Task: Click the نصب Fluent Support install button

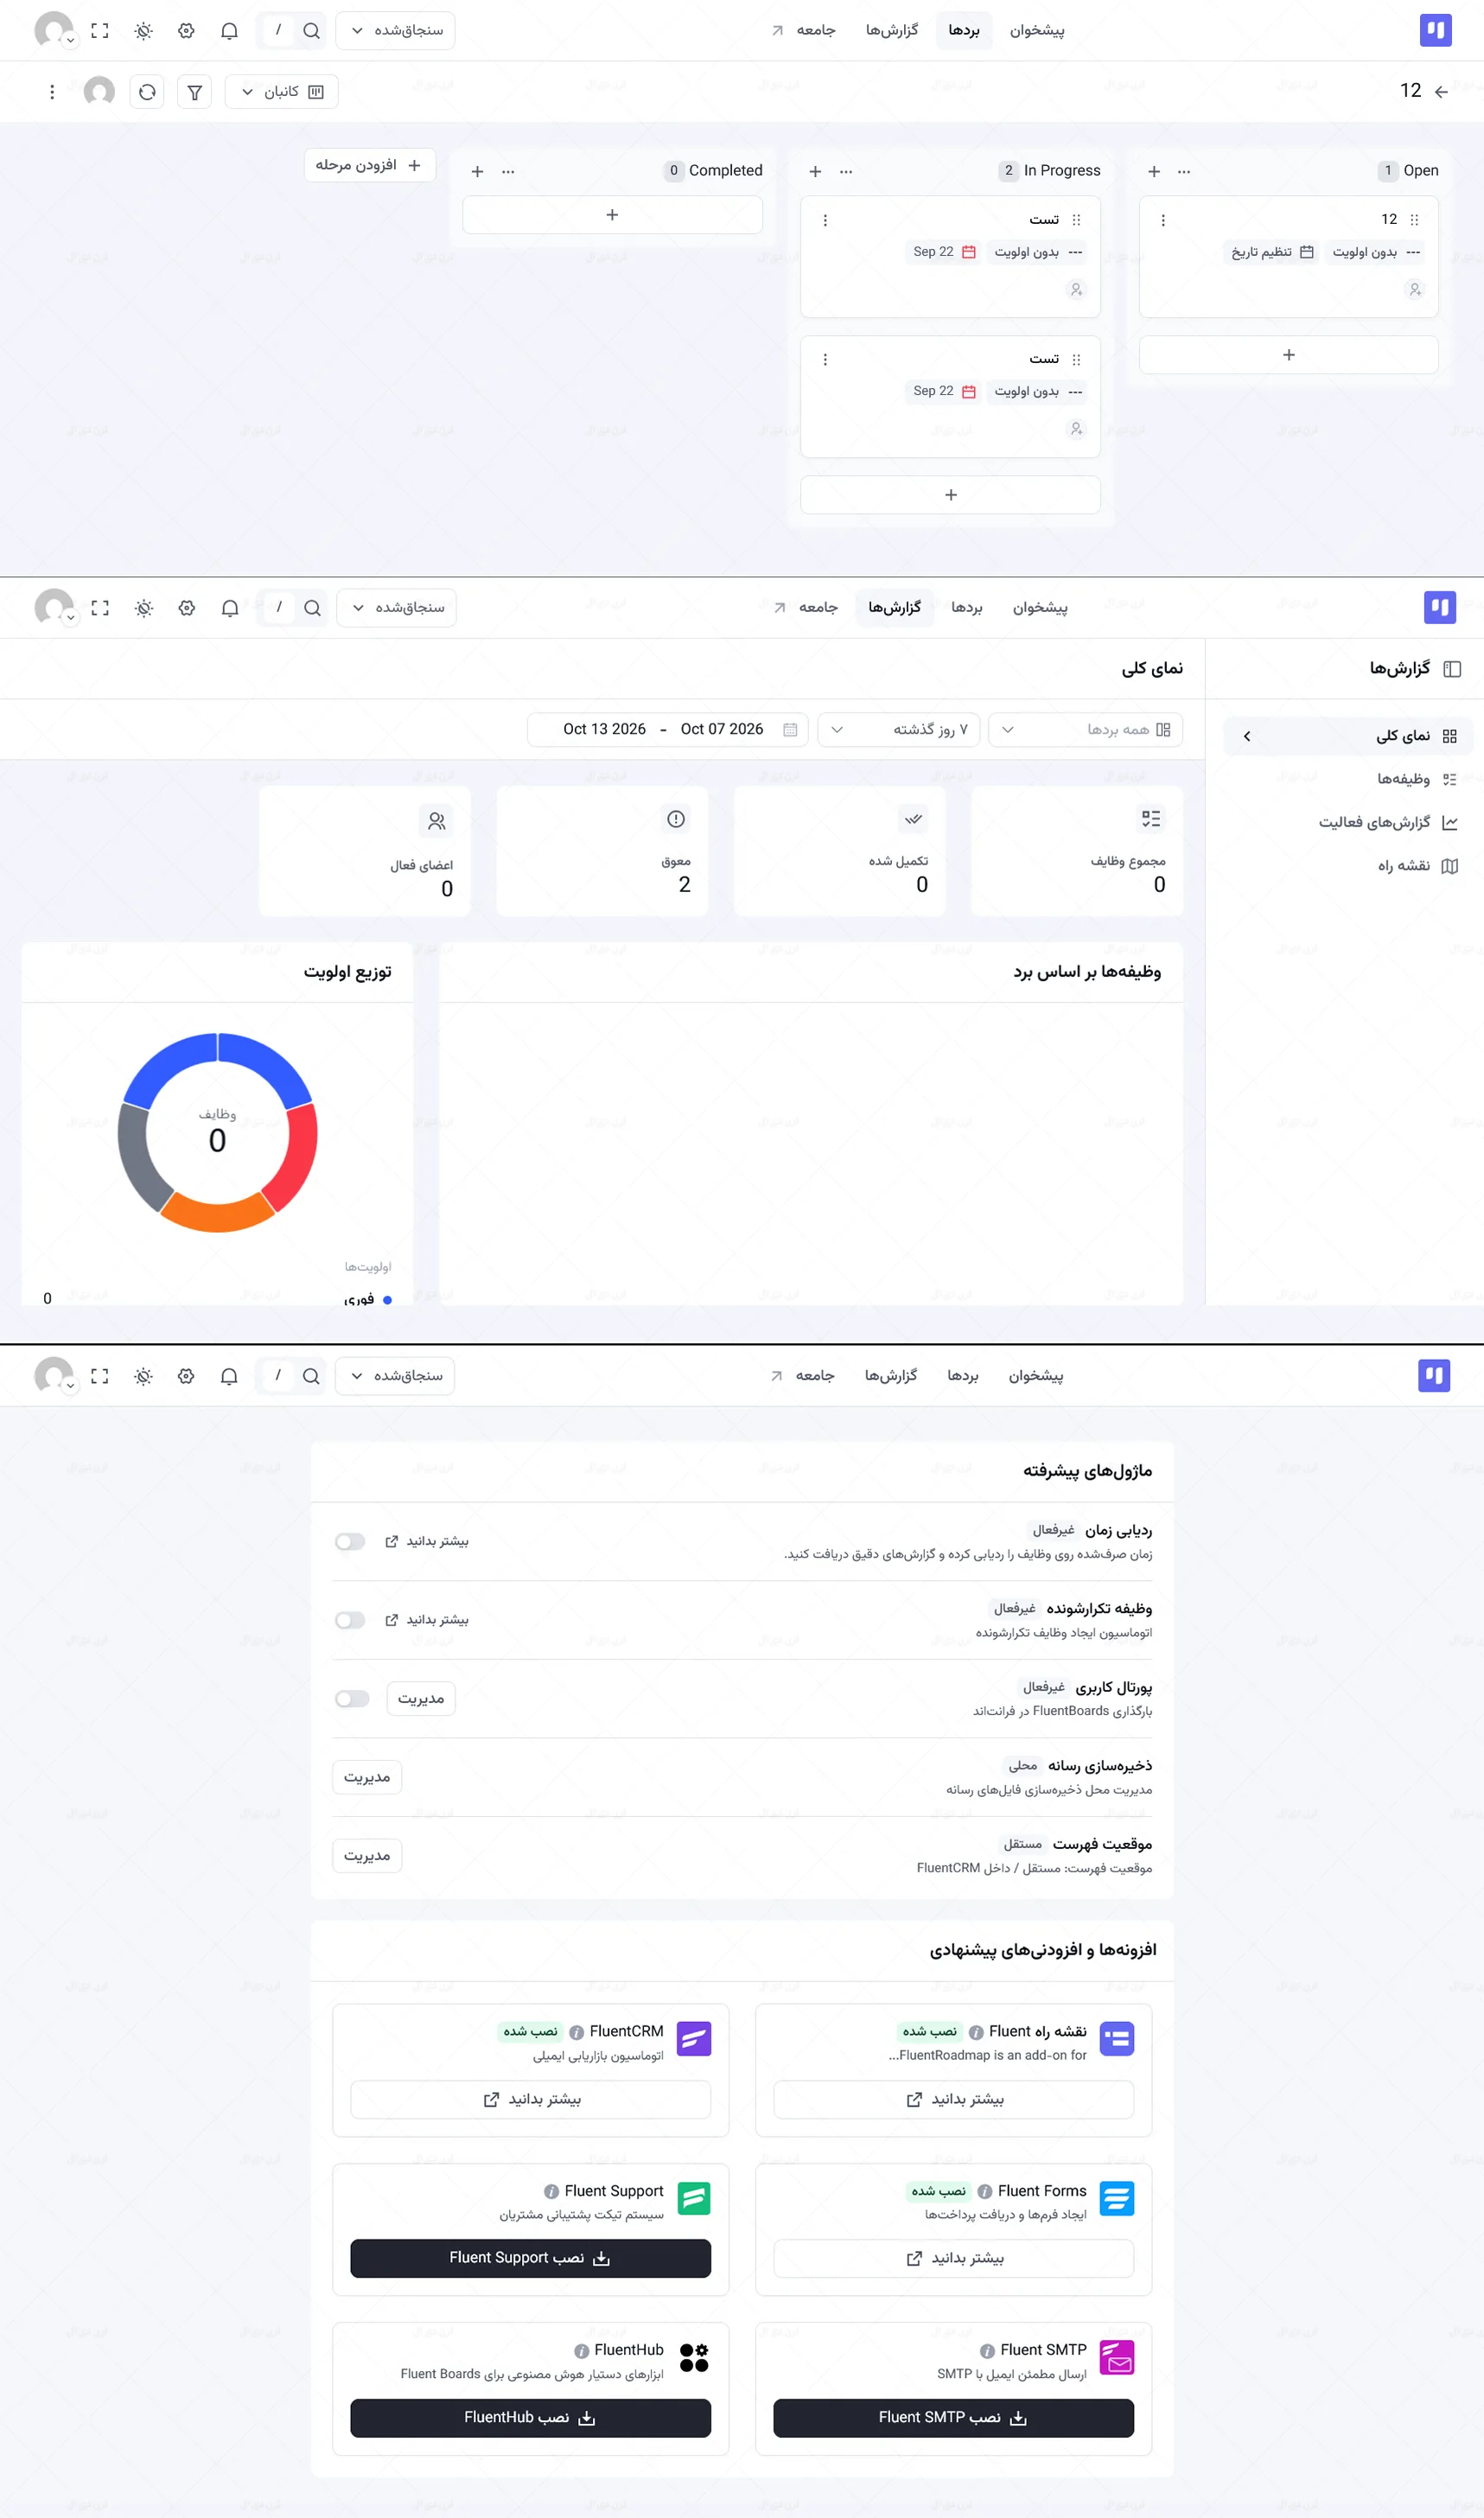Action: pyautogui.click(x=530, y=2258)
